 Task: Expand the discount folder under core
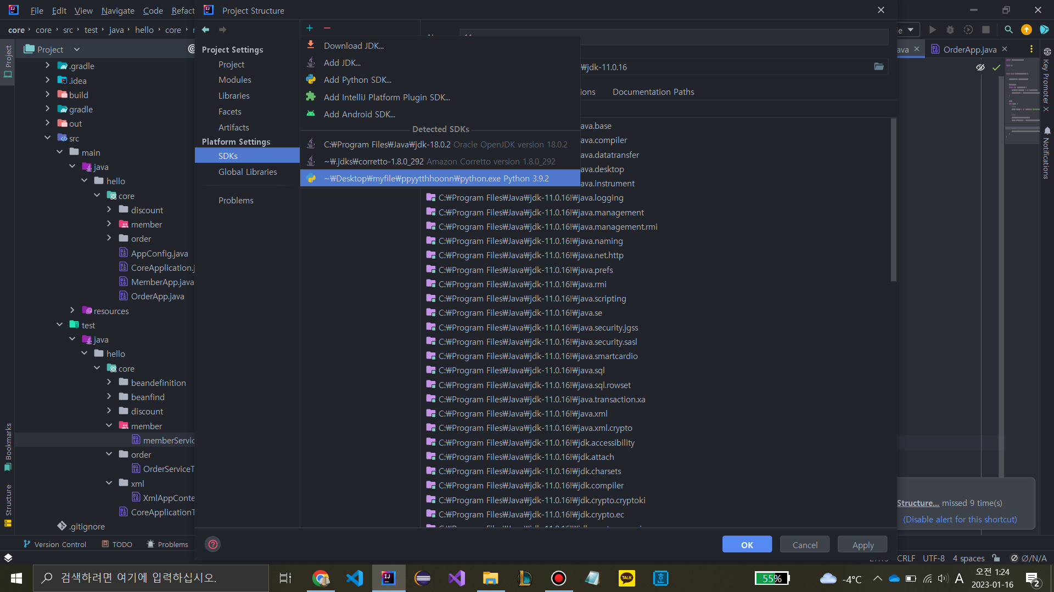tap(110, 209)
